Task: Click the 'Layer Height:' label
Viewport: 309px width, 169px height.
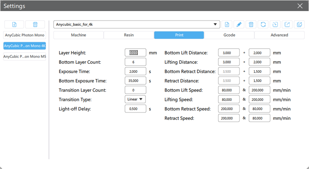Action: [x=72, y=53]
